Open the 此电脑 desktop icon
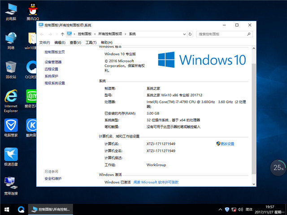287x215 pixels. (x=11, y=12)
